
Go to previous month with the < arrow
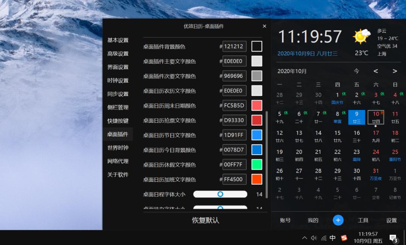(375, 71)
